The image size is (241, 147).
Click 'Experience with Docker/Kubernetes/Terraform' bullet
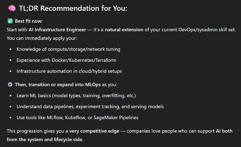pos(66,60)
